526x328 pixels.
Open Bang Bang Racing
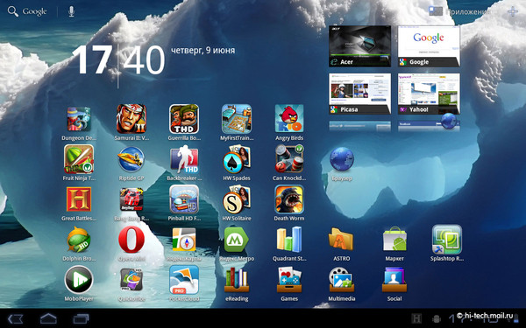[131, 199]
